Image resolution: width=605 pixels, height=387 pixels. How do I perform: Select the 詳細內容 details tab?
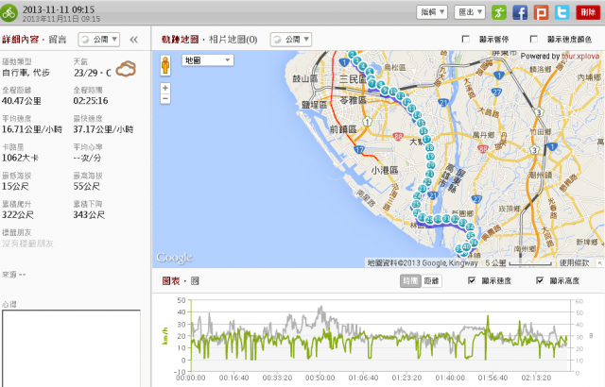pyautogui.click(x=21, y=40)
